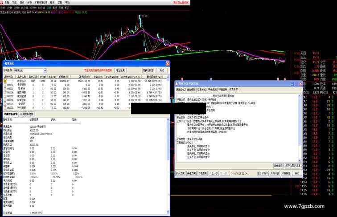This screenshot has height=217, width=337.
Task: Click the 上一步 button
Action: 214,173
